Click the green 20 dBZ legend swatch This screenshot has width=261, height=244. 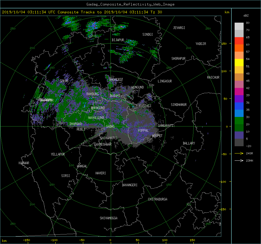pos(239,121)
